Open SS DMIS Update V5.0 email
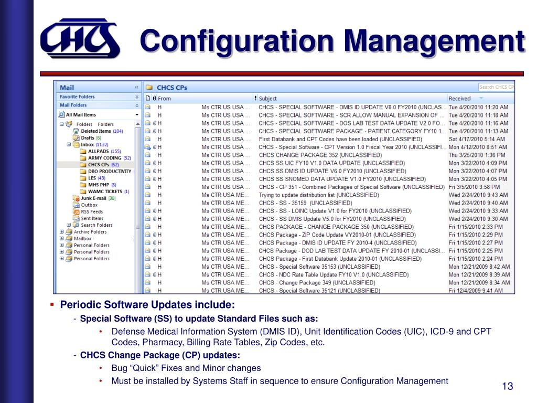537x403 pixels. click(329, 219)
